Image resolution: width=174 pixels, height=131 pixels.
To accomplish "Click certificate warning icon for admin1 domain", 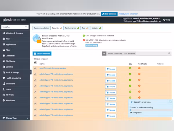I will pos(139,74).
